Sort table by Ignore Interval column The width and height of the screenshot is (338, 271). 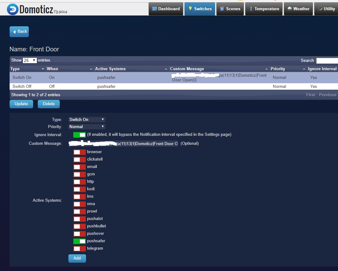click(x=322, y=69)
